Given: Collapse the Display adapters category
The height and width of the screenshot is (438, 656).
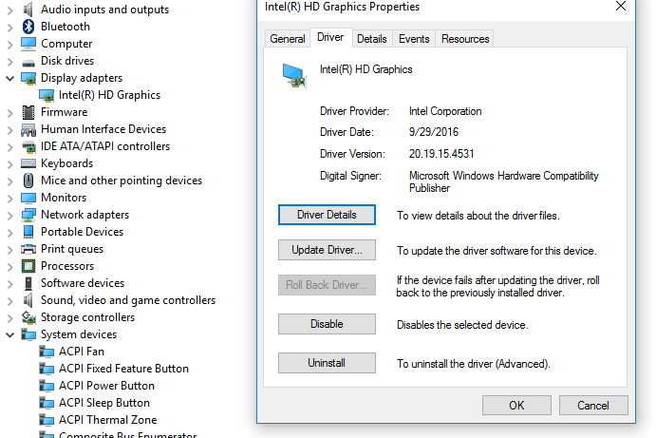Looking at the screenshot, I should (10, 78).
